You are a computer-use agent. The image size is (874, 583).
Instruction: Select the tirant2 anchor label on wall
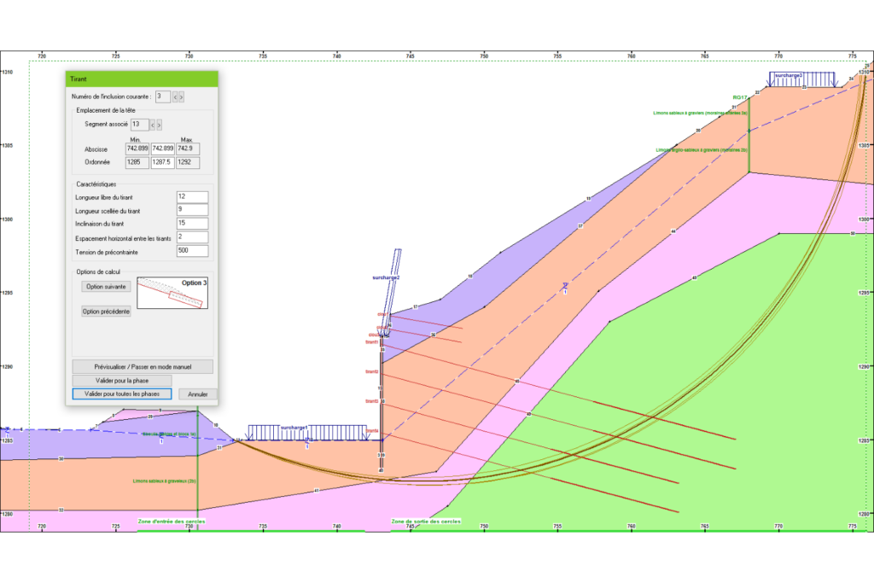coord(372,372)
